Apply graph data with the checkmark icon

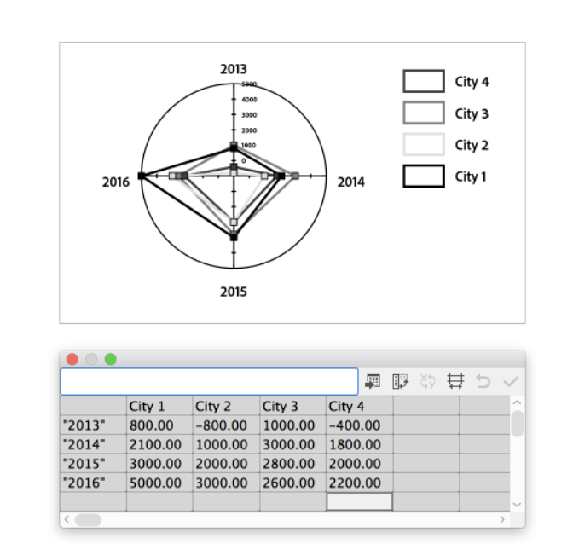pyautogui.click(x=510, y=381)
